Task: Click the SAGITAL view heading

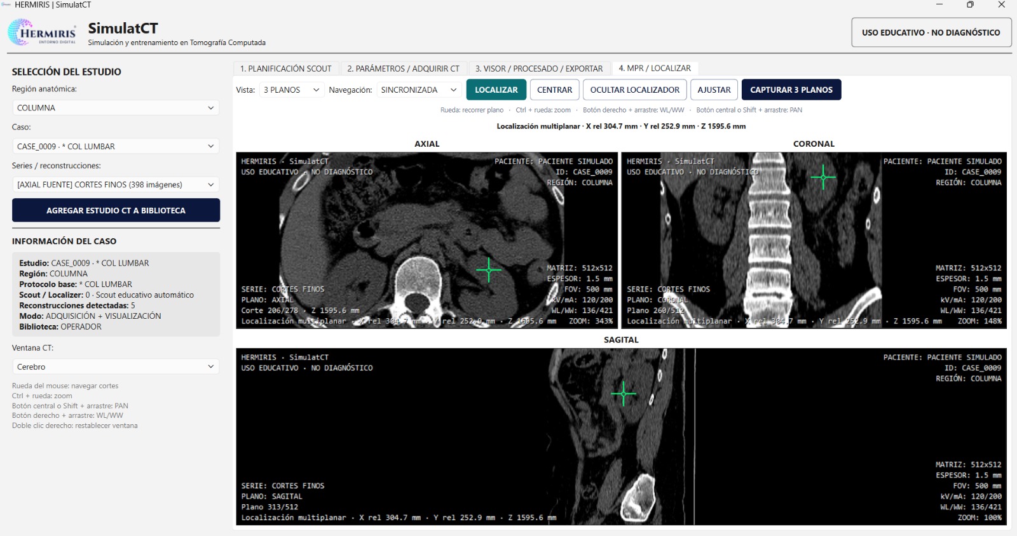Action: point(621,340)
